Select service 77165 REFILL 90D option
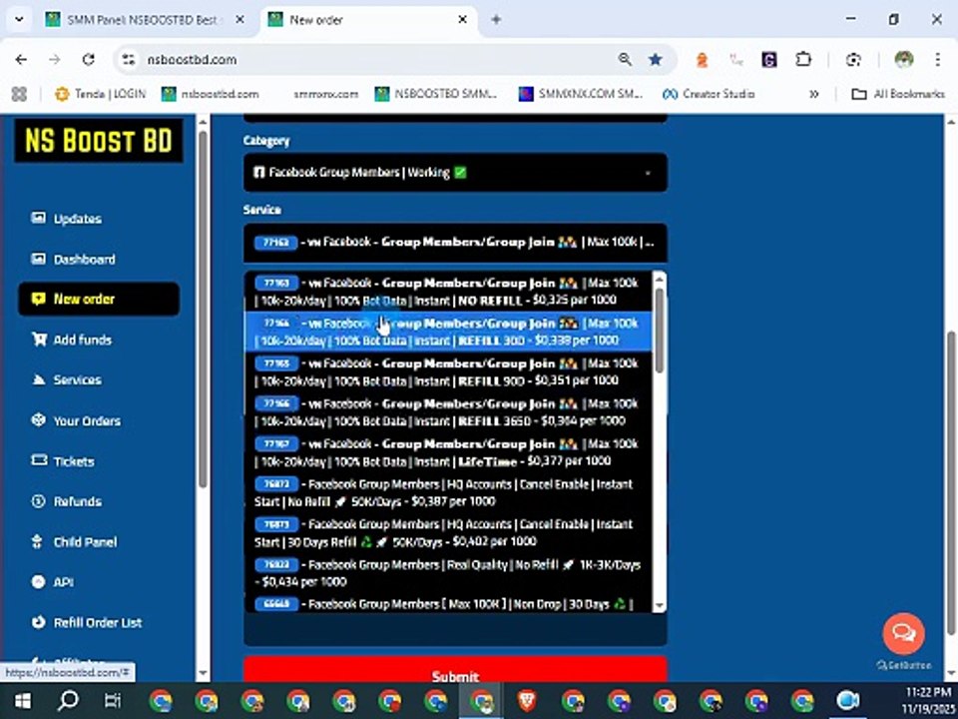The image size is (958, 719). click(448, 371)
